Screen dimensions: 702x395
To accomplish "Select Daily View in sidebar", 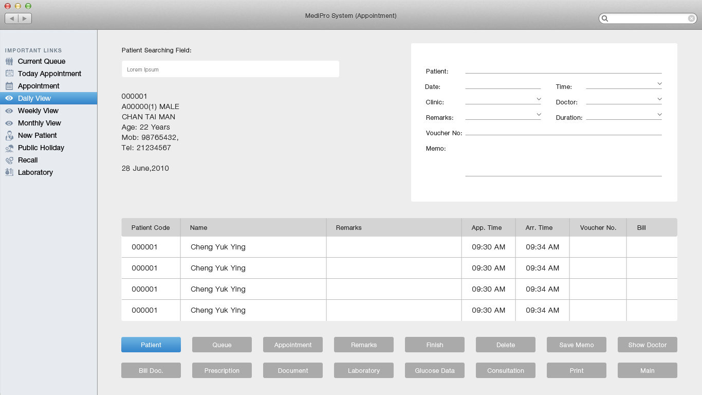I will [34, 98].
